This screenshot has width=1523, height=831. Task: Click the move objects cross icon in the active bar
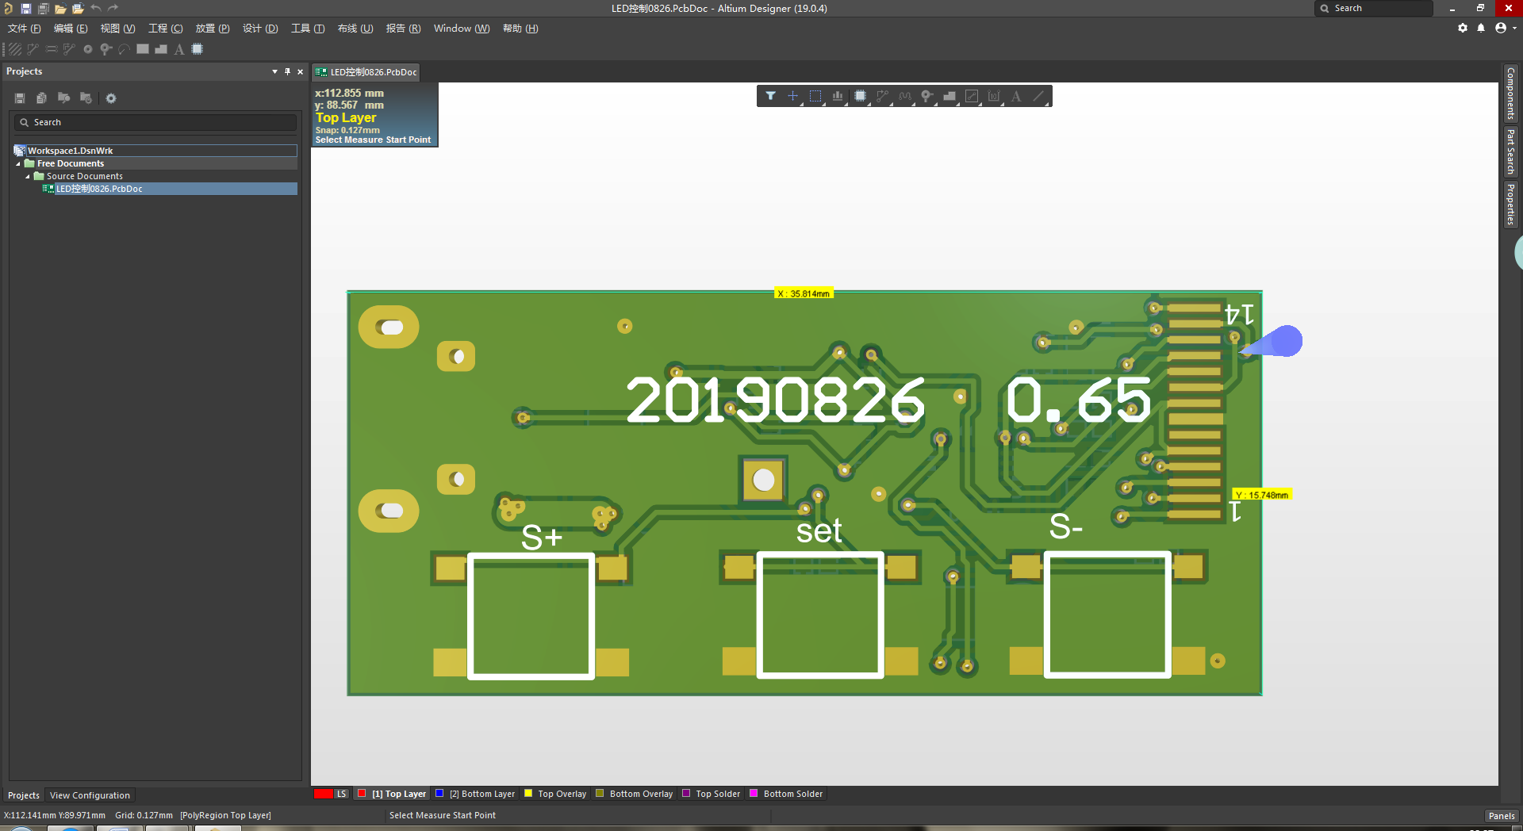(x=792, y=96)
